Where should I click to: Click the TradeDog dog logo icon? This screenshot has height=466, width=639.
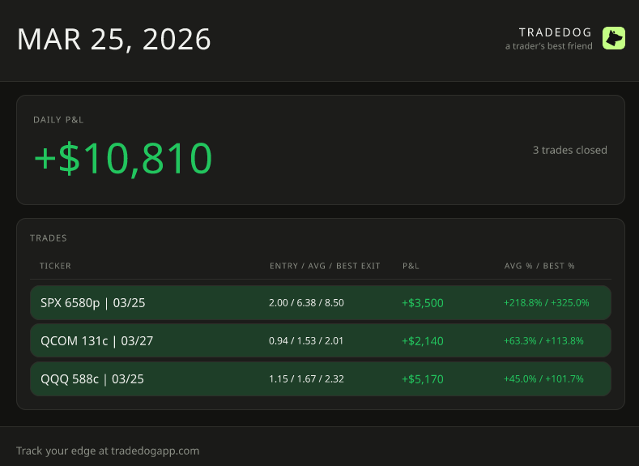click(613, 38)
